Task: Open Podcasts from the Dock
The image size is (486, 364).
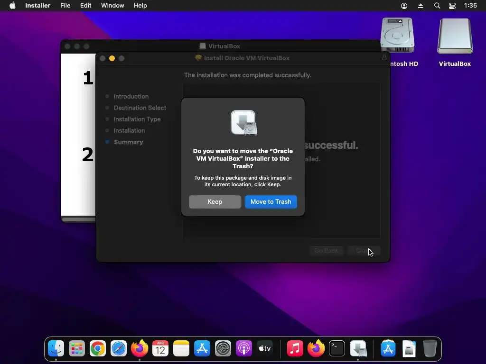Action: click(244, 348)
